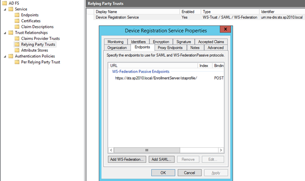Sort endpoints by URL column header

pyautogui.click(x=152, y=66)
